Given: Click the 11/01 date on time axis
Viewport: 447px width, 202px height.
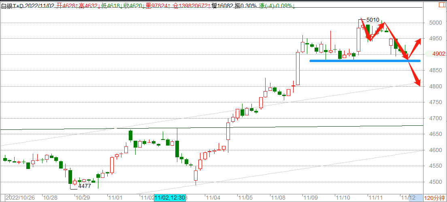Looking at the screenshot, I should tap(115, 198).
